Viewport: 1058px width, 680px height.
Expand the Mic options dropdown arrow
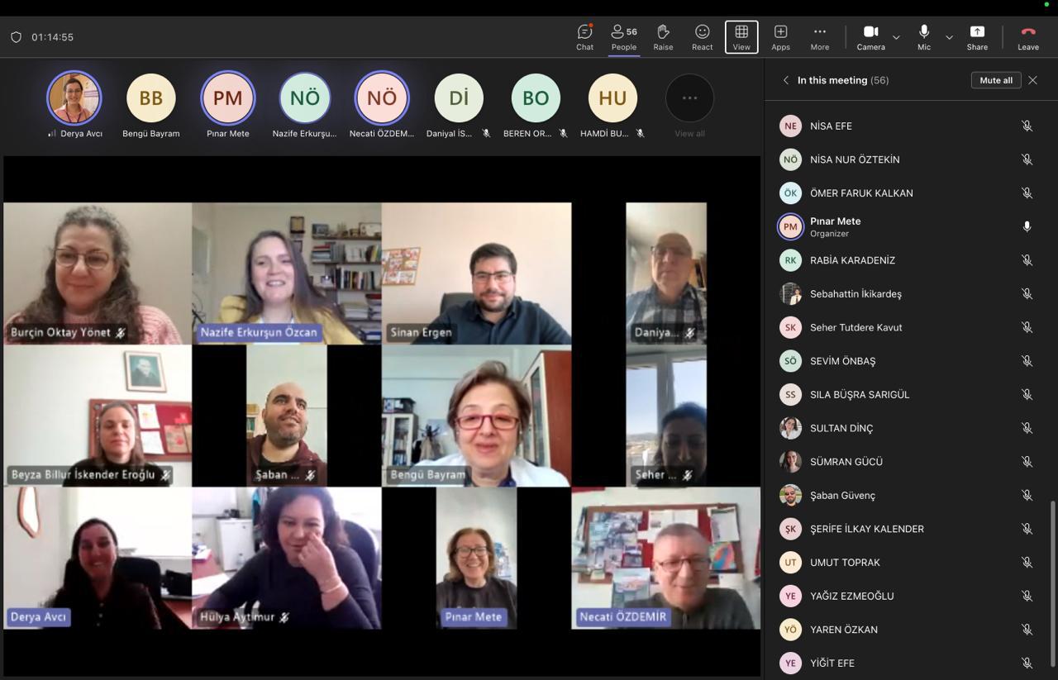point(949,37)
